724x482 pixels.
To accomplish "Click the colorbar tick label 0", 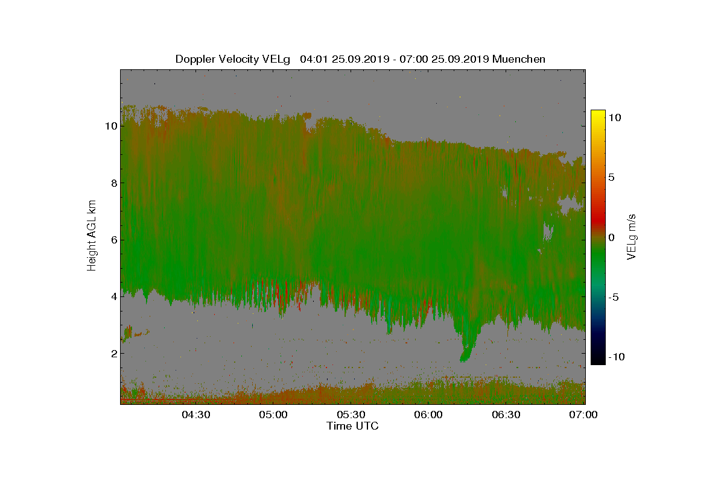I will click(611, 237).
